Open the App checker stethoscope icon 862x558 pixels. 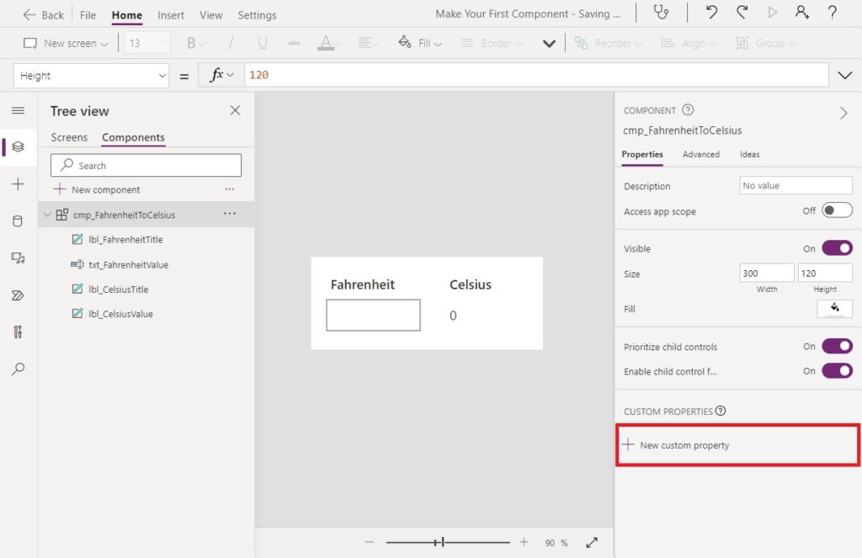(662, 12)
